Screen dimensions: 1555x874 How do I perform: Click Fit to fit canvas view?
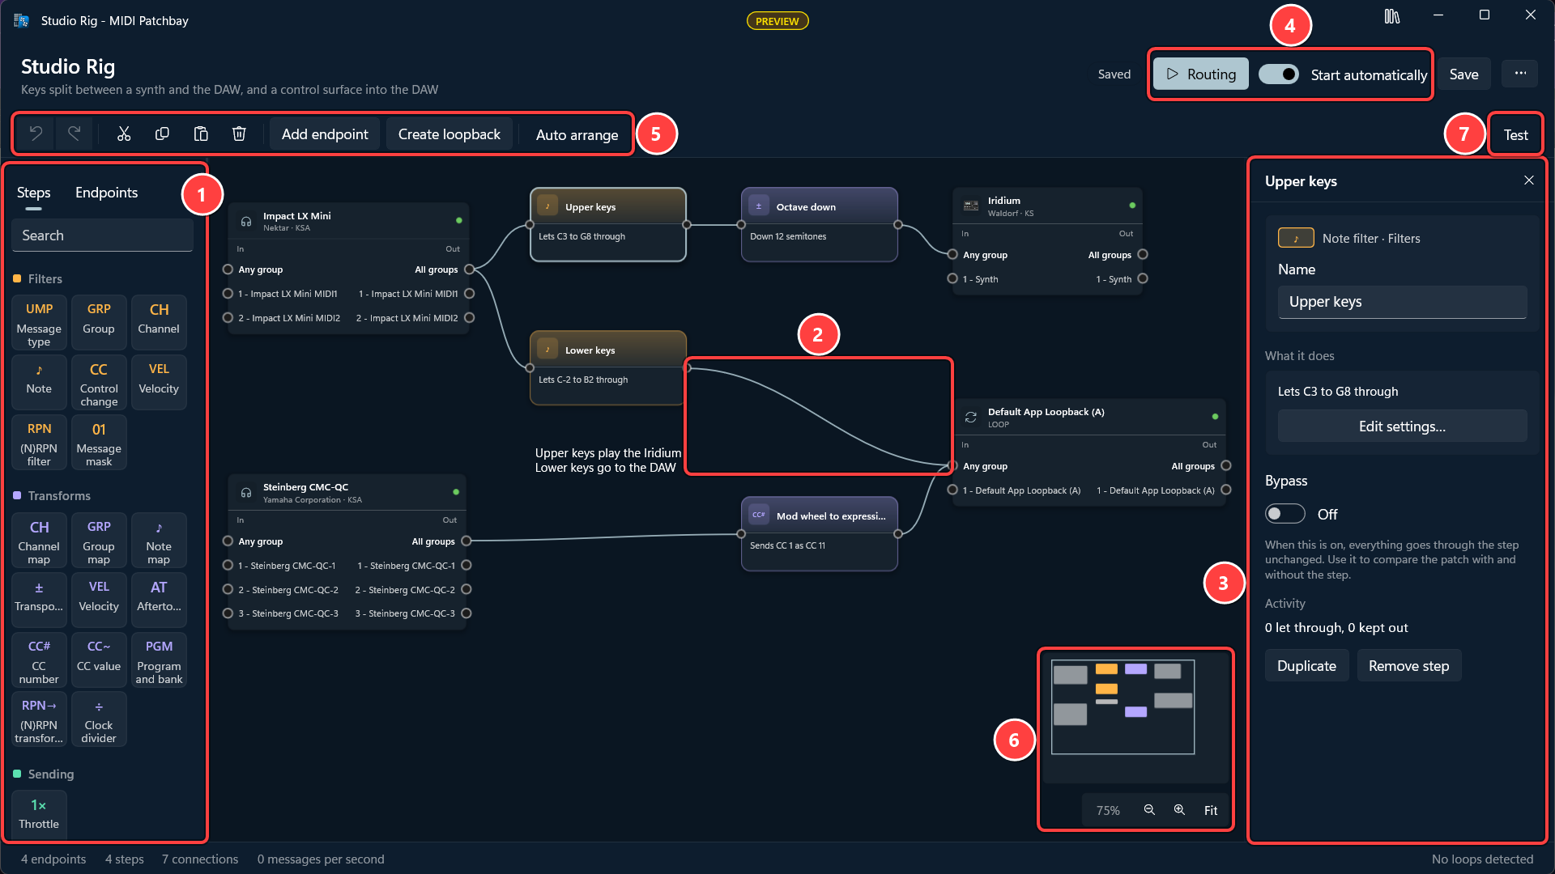(x=1210, y=810)
